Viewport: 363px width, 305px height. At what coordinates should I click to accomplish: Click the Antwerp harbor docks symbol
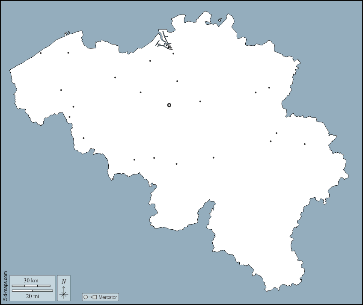164,40
